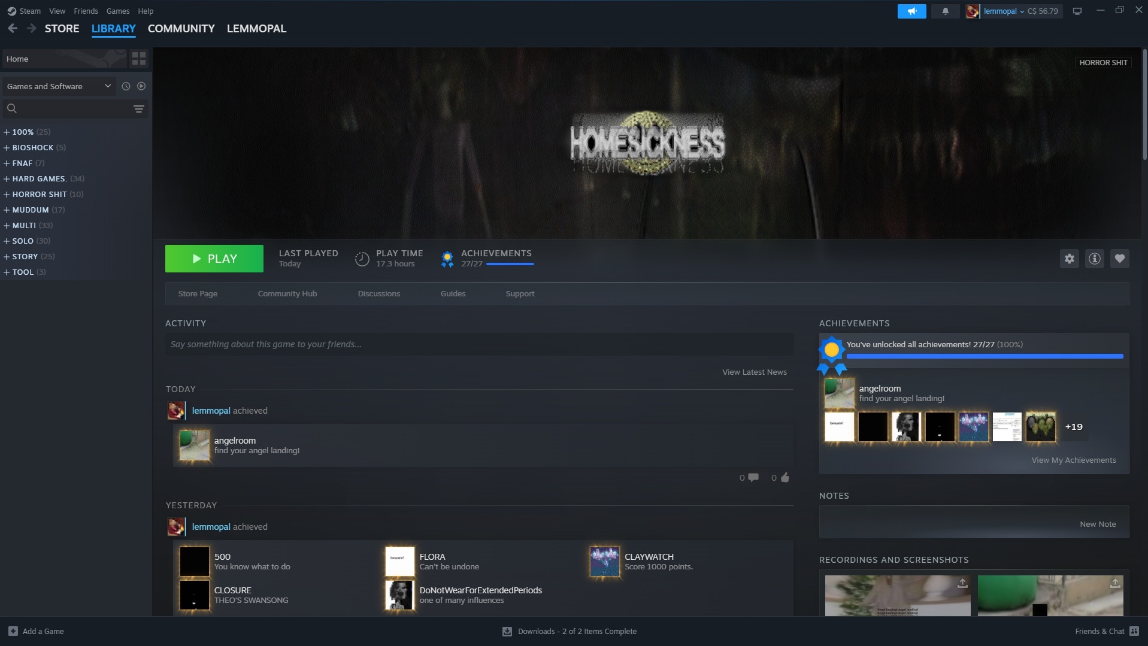Go forward with the right arrow

tap(32, 28)
